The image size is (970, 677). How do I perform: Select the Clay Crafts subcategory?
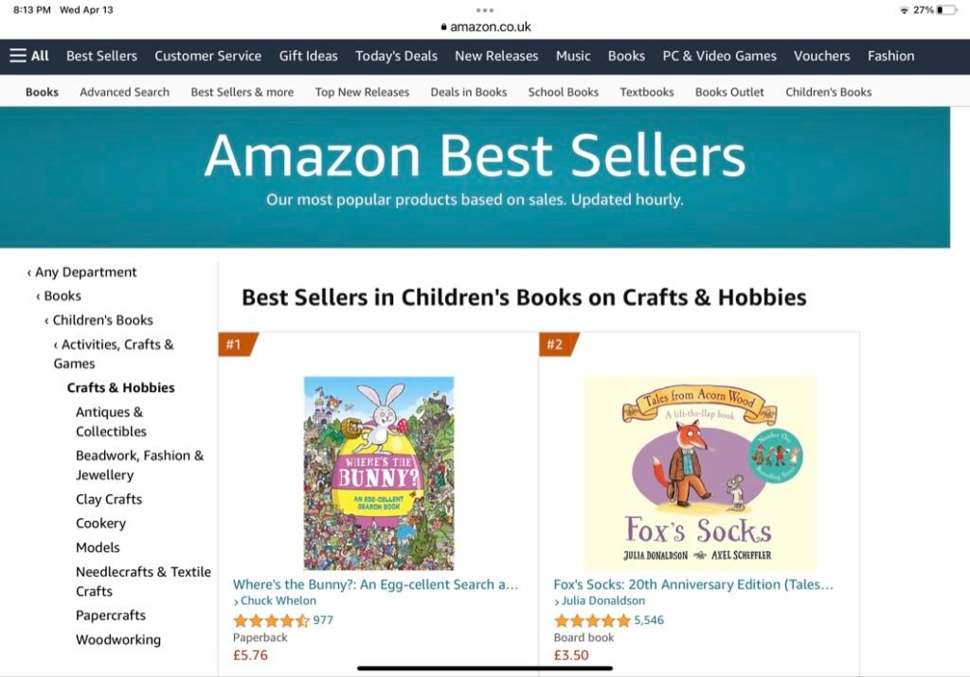(109, 499)
